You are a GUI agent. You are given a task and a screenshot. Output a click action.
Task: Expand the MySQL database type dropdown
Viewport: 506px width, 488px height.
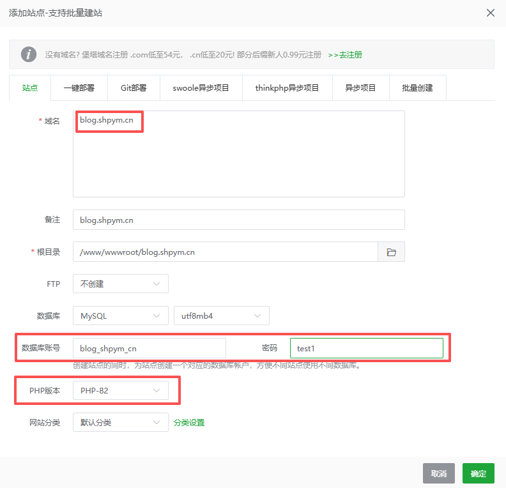pos(121,316)
